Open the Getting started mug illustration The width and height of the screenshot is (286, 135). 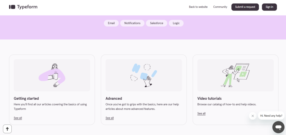(52, 75)
